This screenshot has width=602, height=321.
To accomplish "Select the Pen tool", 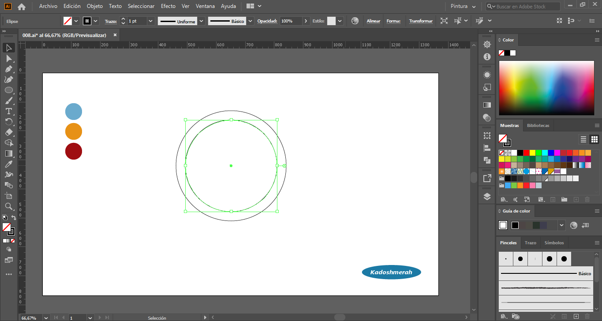I will click(x=9, y=69).
